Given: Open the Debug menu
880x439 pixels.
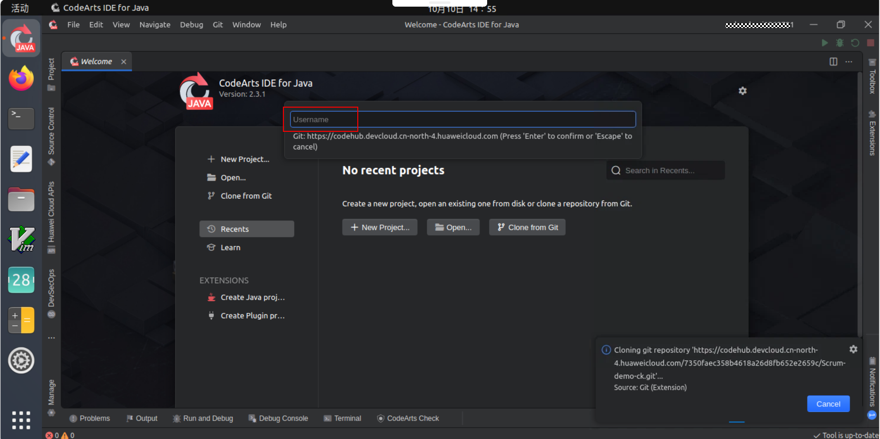Looking at the screenshot, I should pos(191,25).
